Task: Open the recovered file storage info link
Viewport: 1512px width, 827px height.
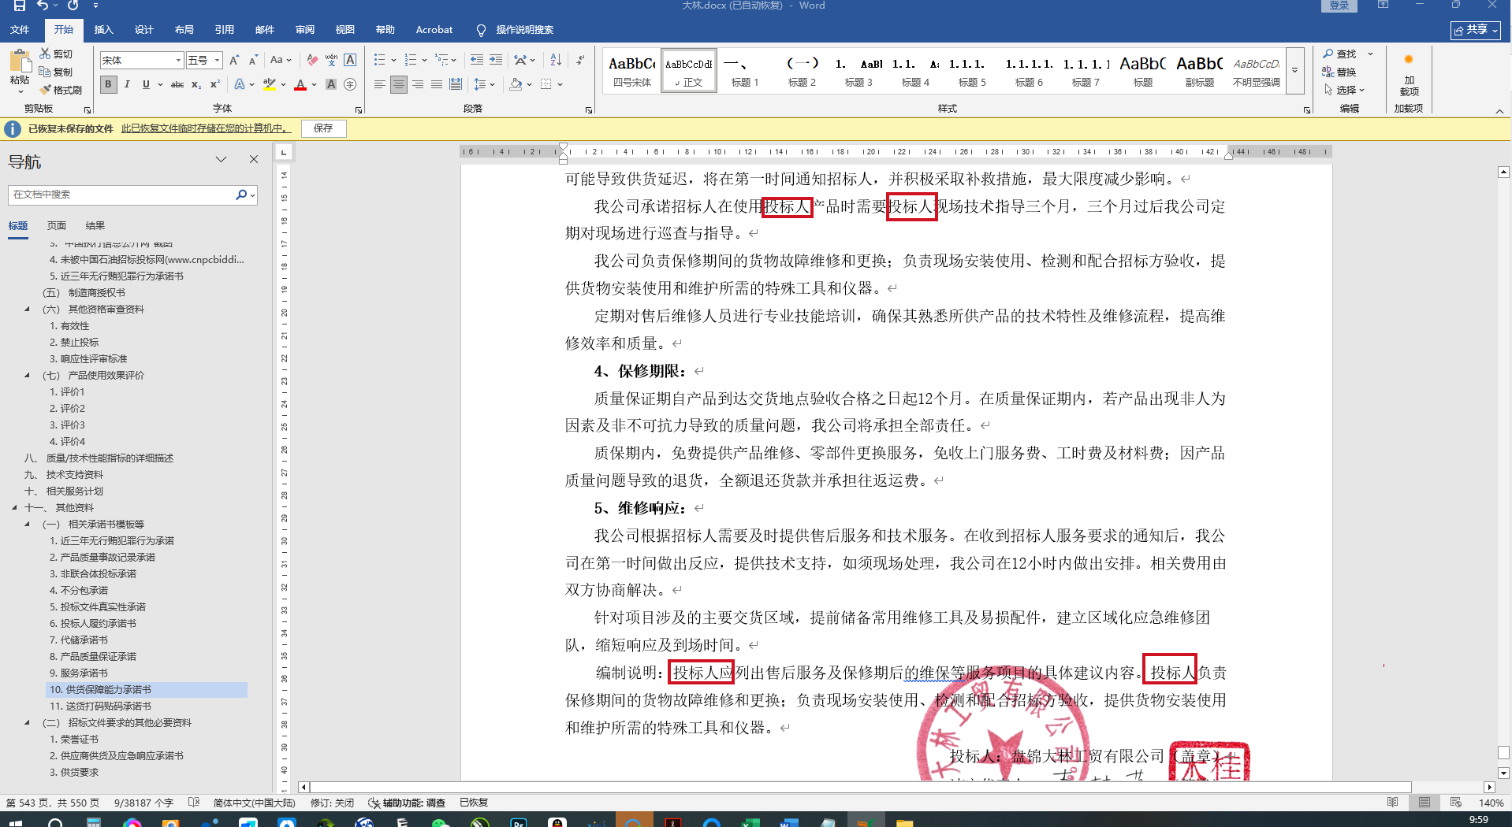Action: pos(207,128)
